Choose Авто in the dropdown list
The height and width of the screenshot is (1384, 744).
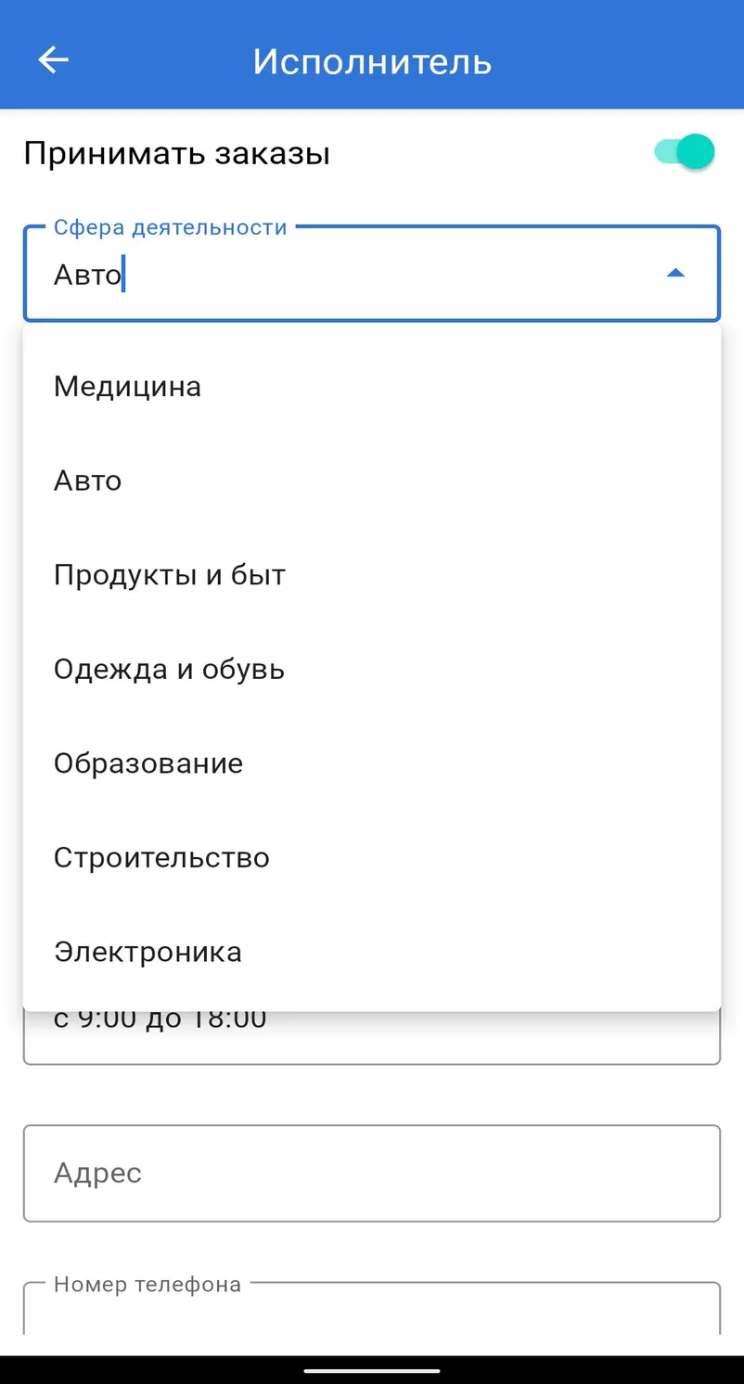(371, 481)
